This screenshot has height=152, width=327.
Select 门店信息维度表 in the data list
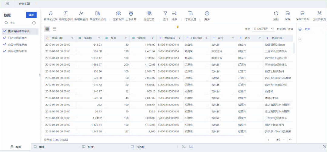tap(17, 38)
